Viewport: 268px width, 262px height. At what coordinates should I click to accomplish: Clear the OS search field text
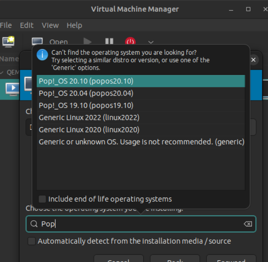pos(248,224)
